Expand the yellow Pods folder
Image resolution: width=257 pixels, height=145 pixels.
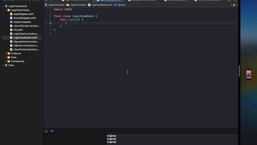click(x=6, y=57)
